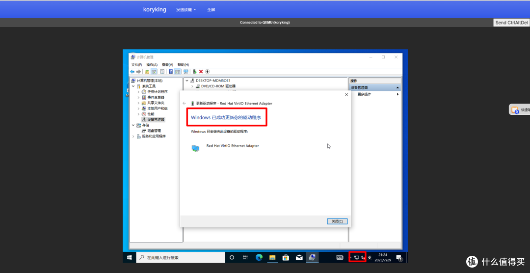Expand the 服务和应用程序 node

coord(133,136)
